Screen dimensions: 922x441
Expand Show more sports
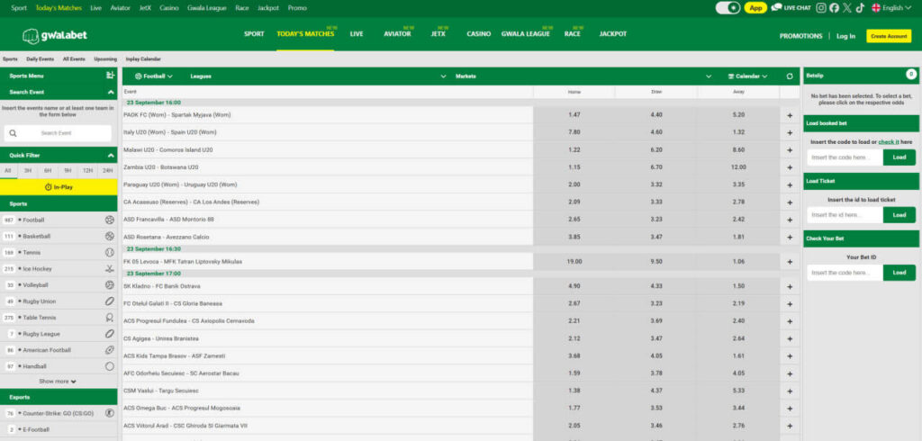point(58,382)
